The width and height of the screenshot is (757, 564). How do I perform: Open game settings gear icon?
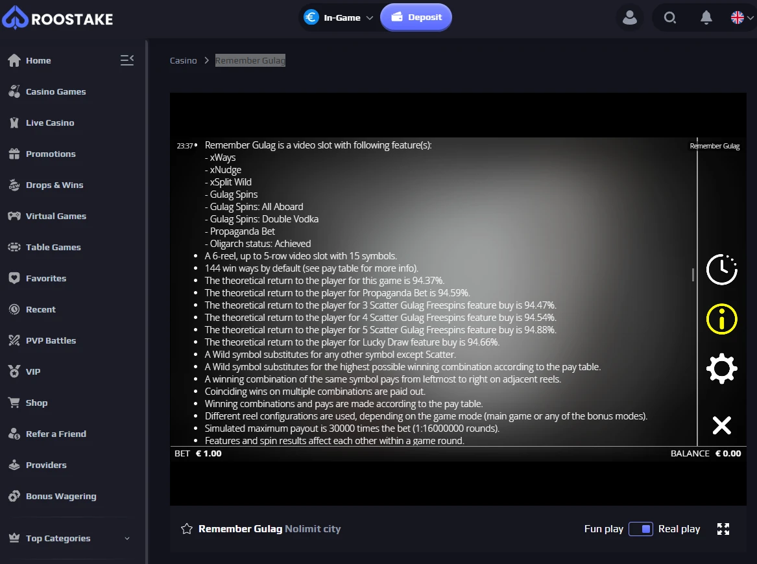click(721, 369)
